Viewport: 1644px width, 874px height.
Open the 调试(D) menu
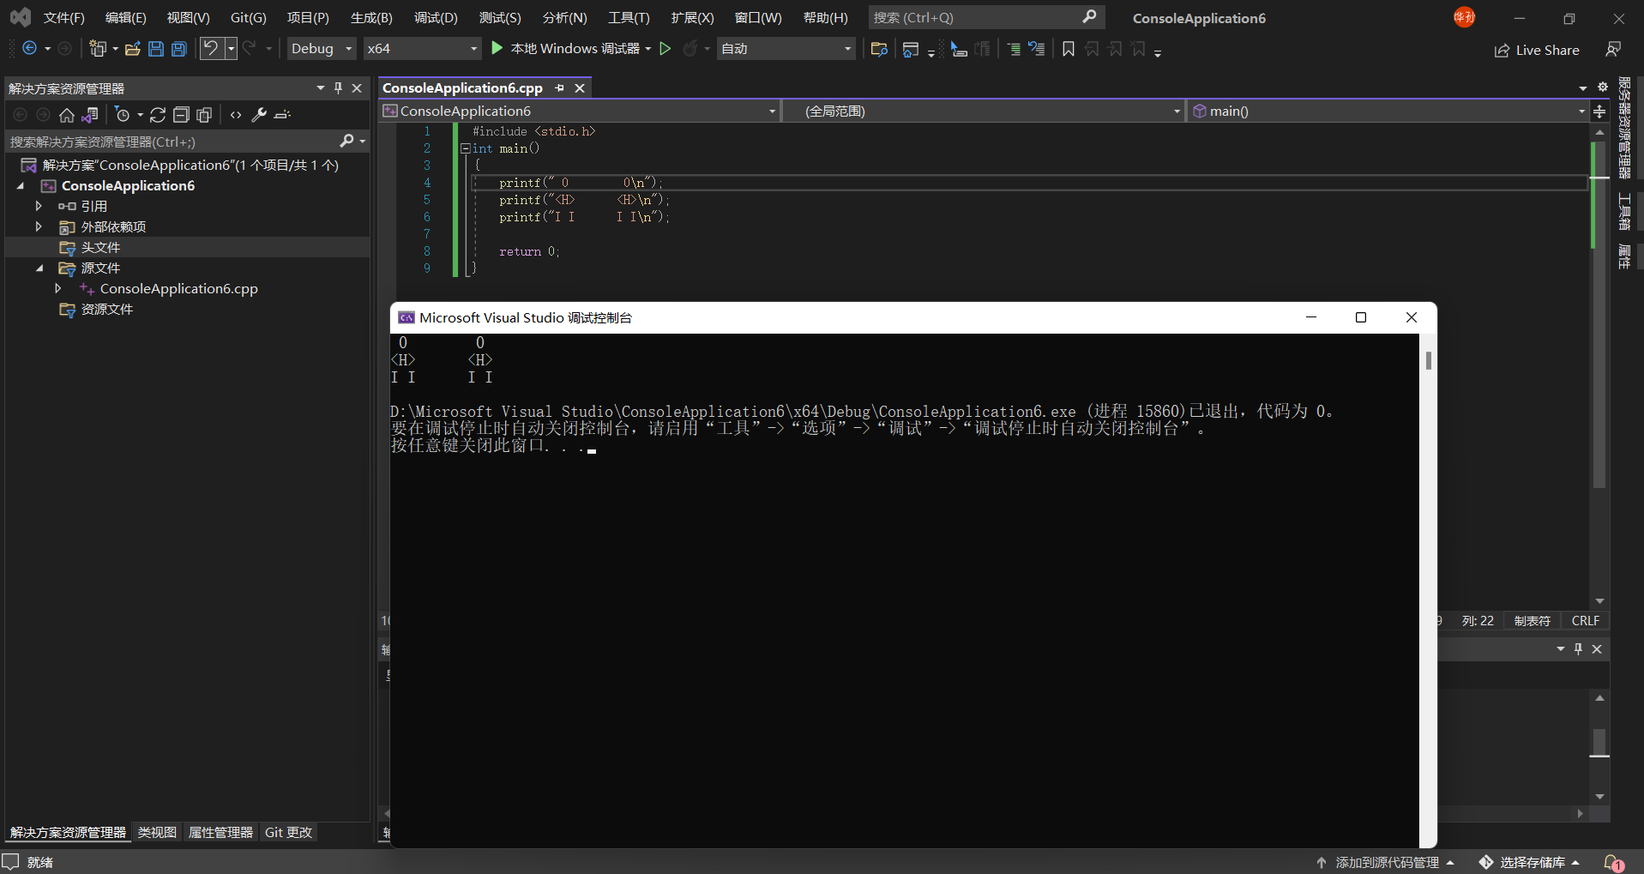[436, 17]
